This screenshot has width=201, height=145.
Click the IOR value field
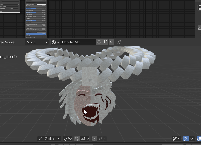(x=36, y=26)
